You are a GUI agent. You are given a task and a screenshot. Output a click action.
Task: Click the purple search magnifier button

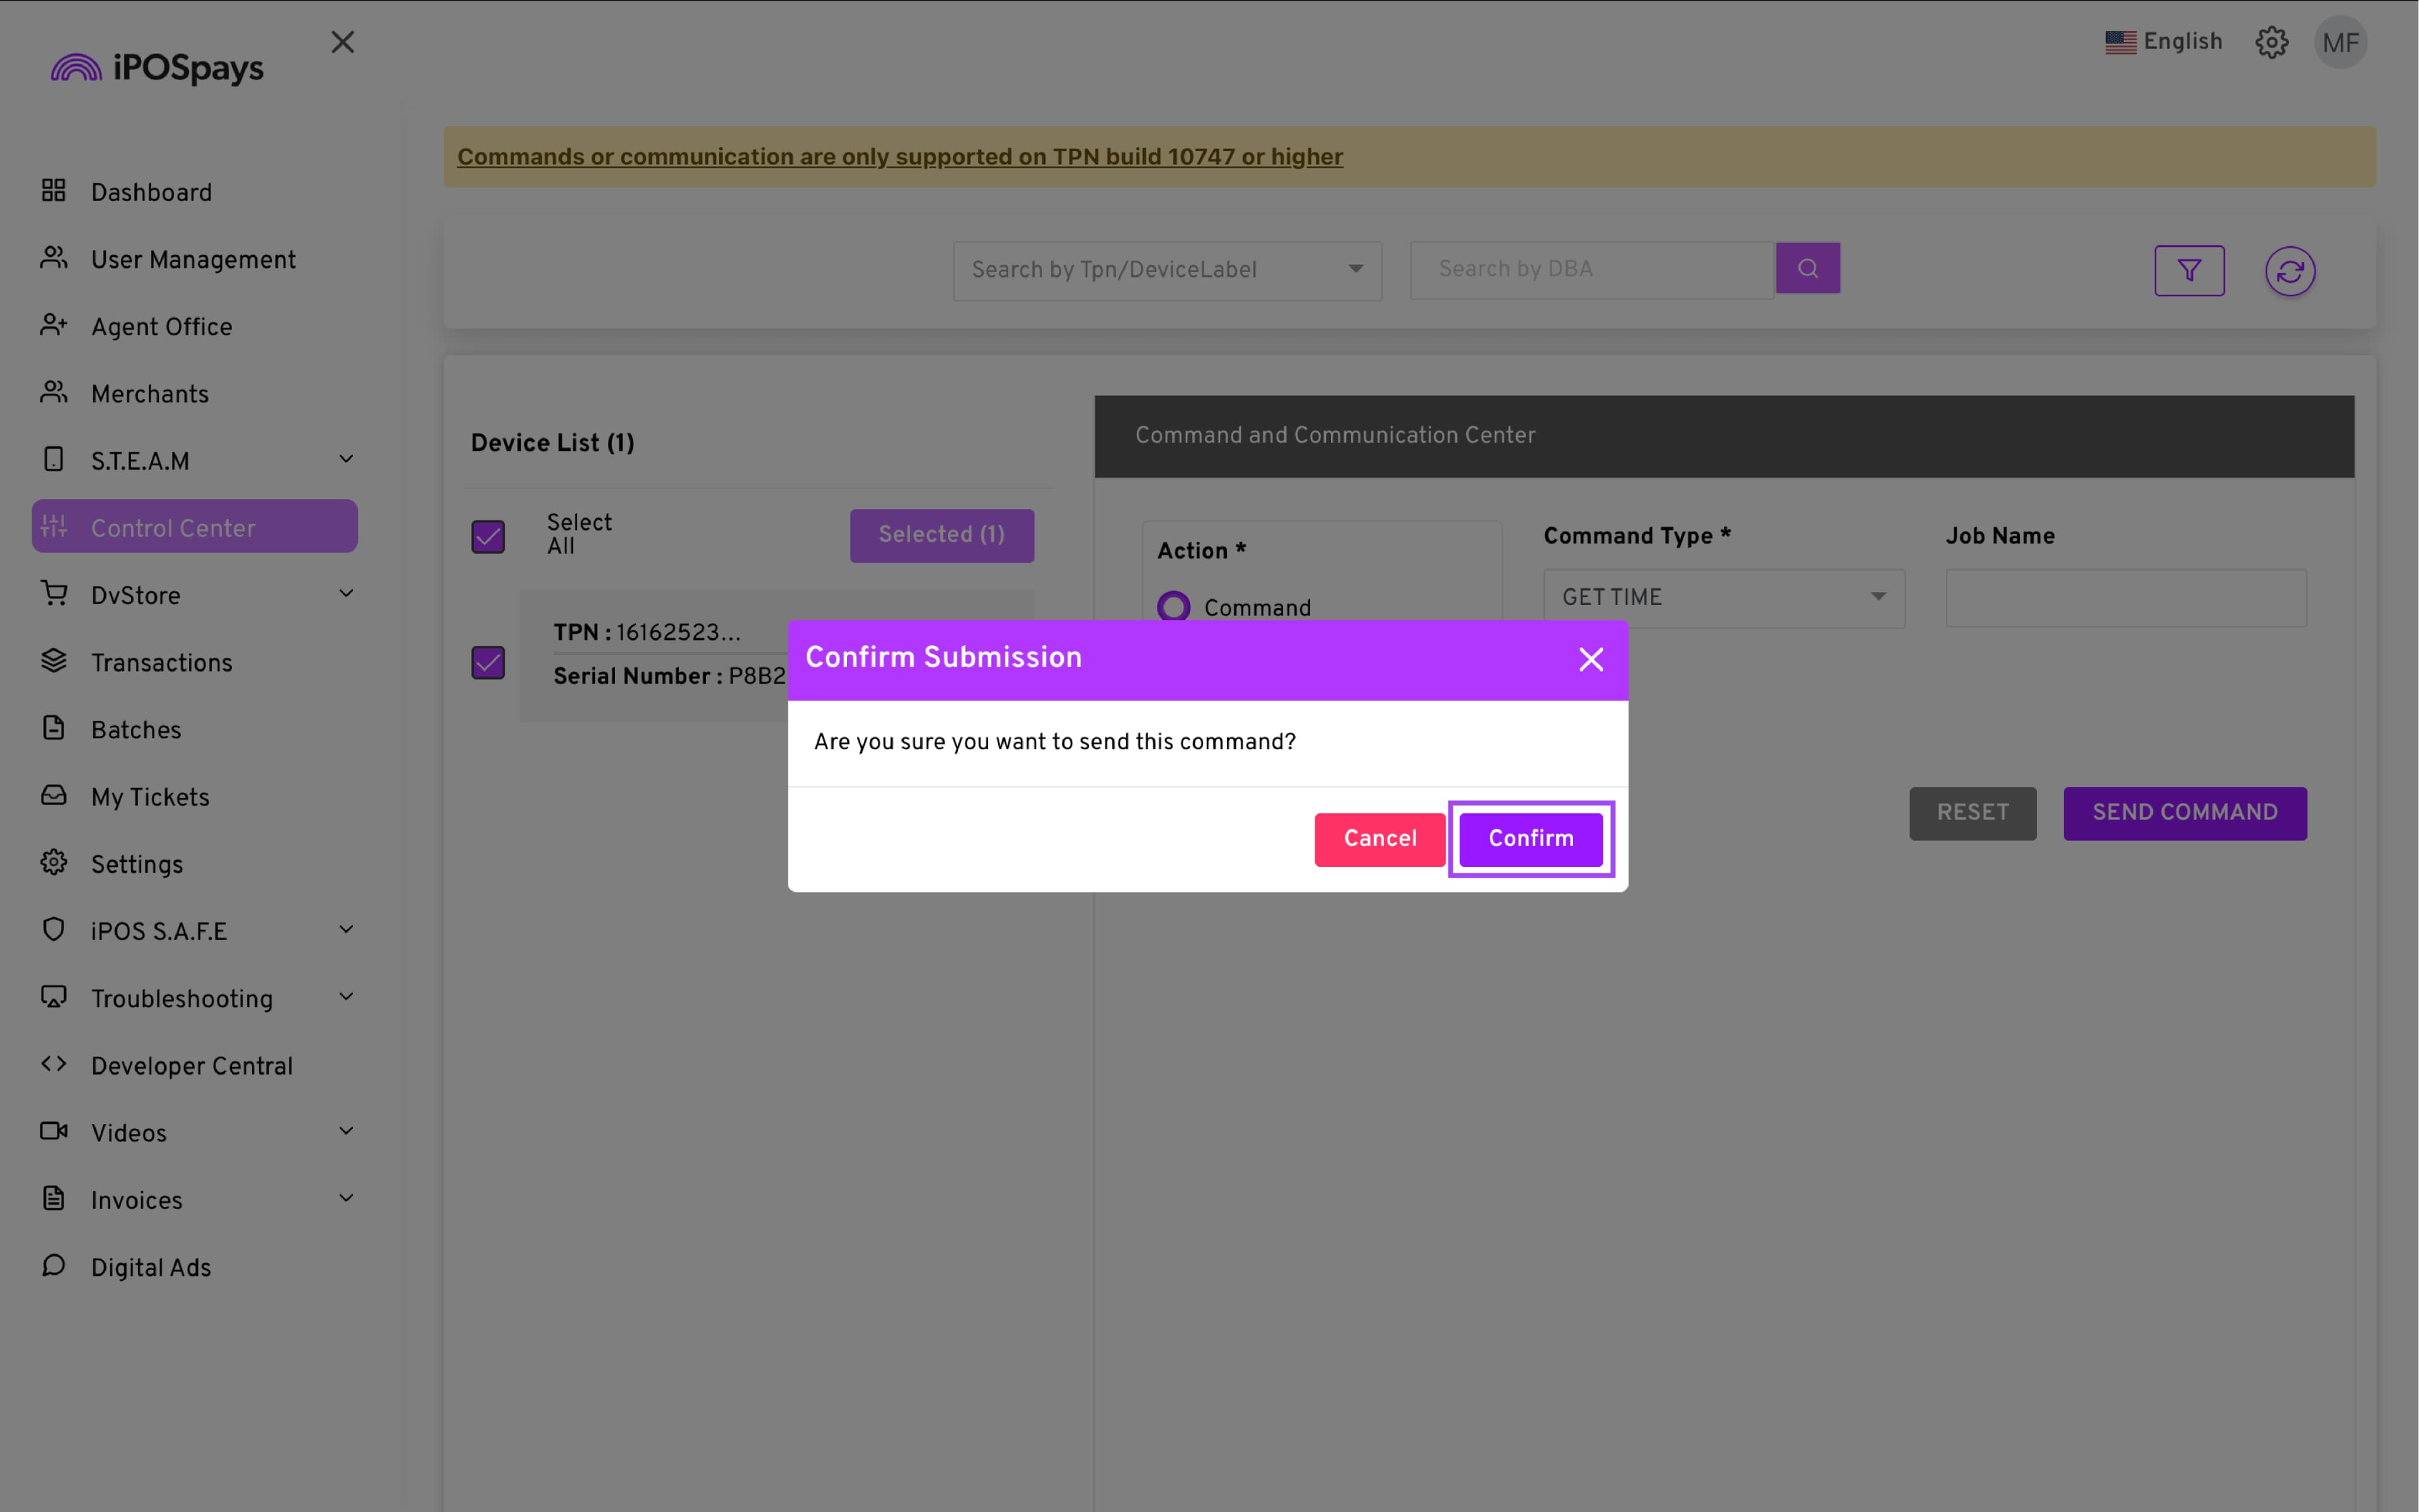pos(1807,268)
